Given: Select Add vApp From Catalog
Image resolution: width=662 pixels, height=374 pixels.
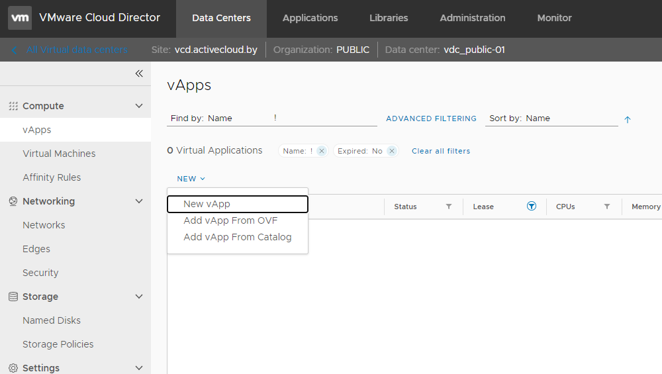Looking at the screenshot, I should (x=238, y=237).
